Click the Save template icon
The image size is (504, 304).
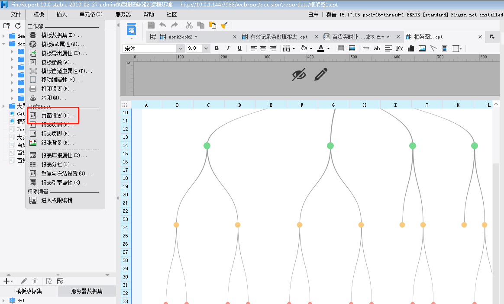(x=151, y=25)
